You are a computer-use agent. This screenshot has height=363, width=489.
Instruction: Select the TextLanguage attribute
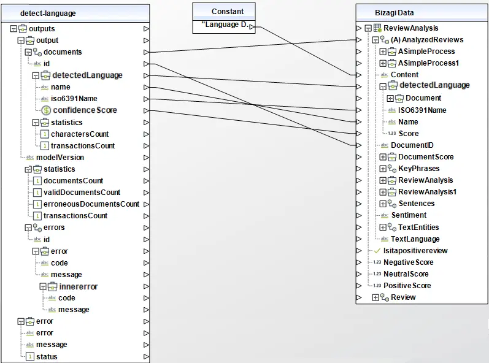(x=415, y=239)
